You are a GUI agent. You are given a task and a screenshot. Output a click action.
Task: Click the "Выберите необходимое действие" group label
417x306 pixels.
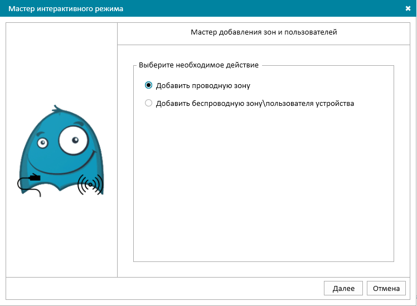point(198,65)
